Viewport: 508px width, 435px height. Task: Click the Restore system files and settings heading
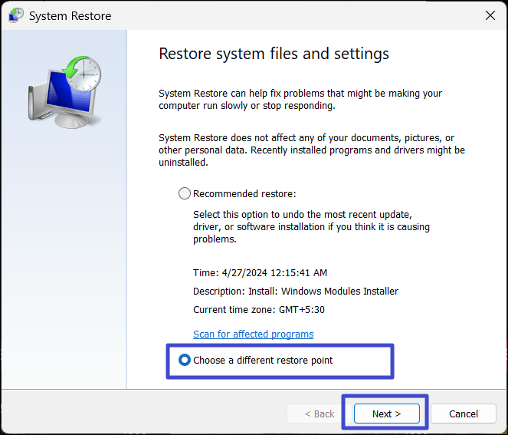pos(274,54)
